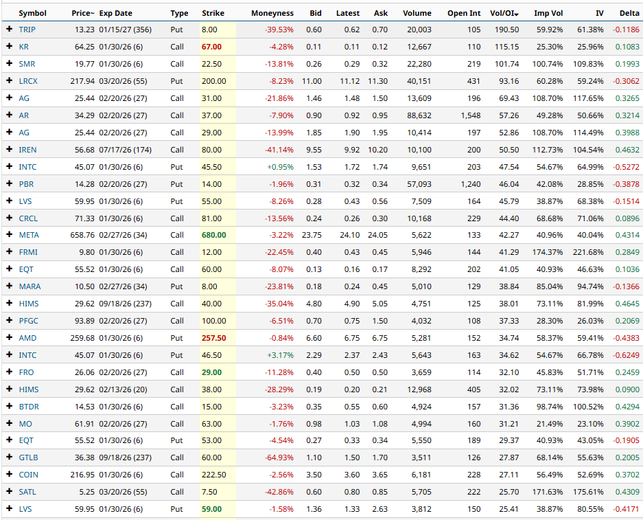Sort by Moneyness column header
643x520 pixels.
click(x=272, y=13)
